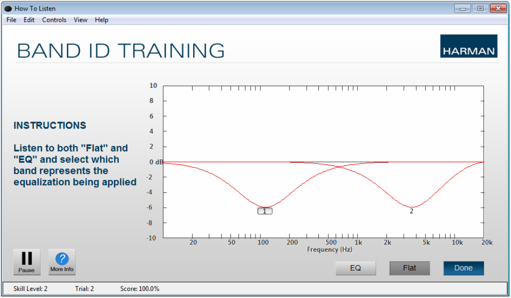This screenshot has height=298, width=511.
Task: Select band 1 label on the graph
Action: (264, 211)
